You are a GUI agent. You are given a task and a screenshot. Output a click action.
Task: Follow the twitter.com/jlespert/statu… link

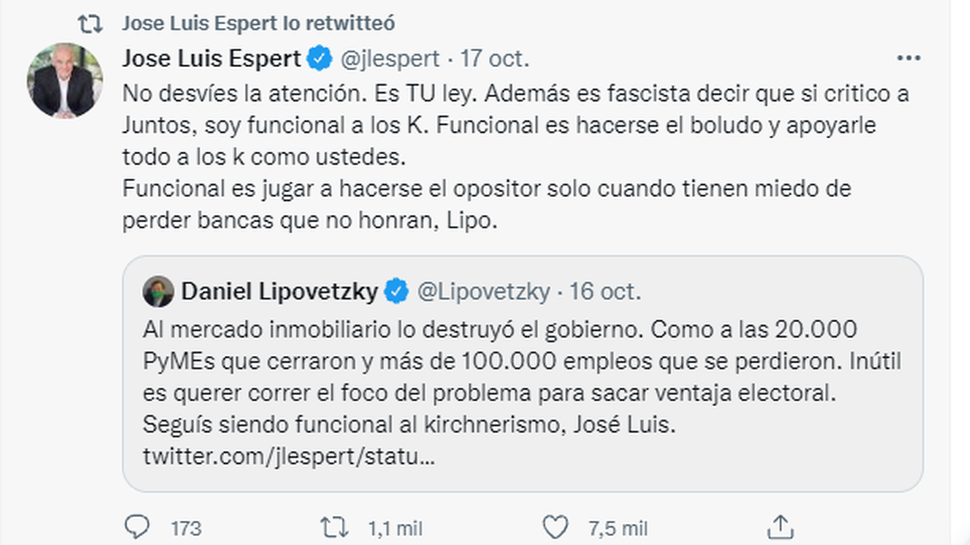click(x=289, y=458)
